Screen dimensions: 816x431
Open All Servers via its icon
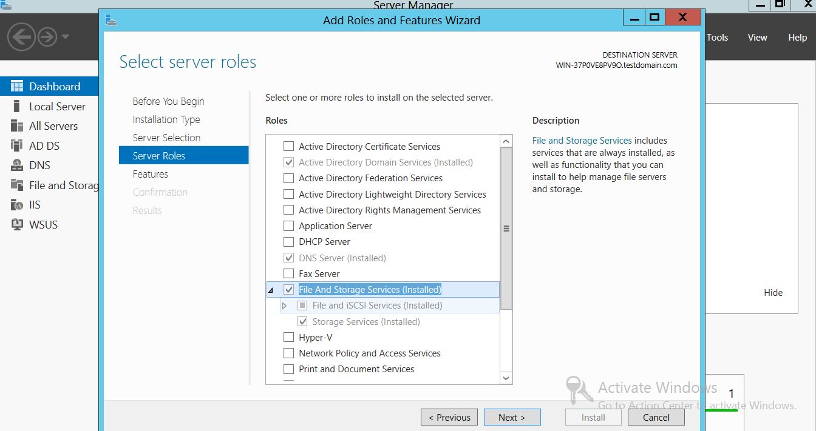(17, 126)
